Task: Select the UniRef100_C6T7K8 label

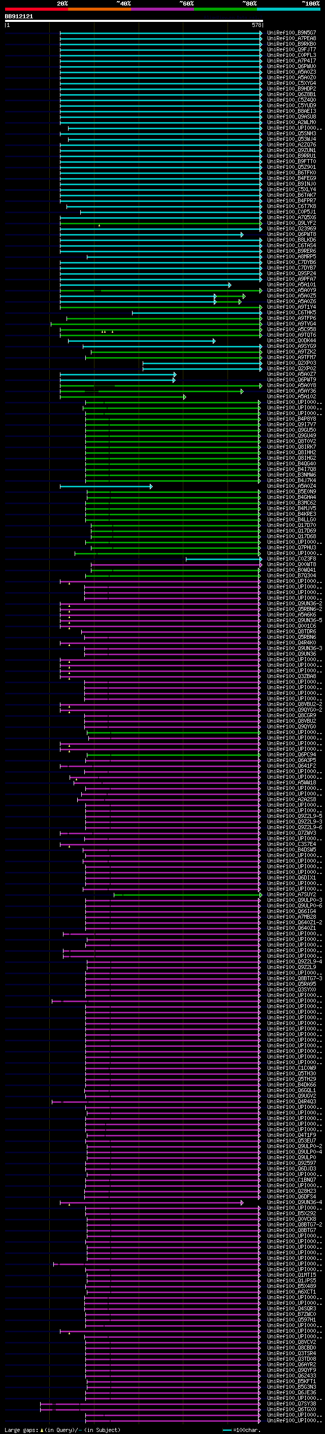Action: tap(291, 206)
